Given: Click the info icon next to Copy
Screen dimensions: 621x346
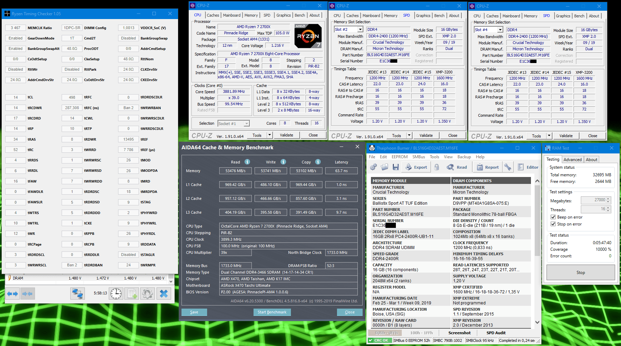Looking at the screenshot, I should (318, 162).
